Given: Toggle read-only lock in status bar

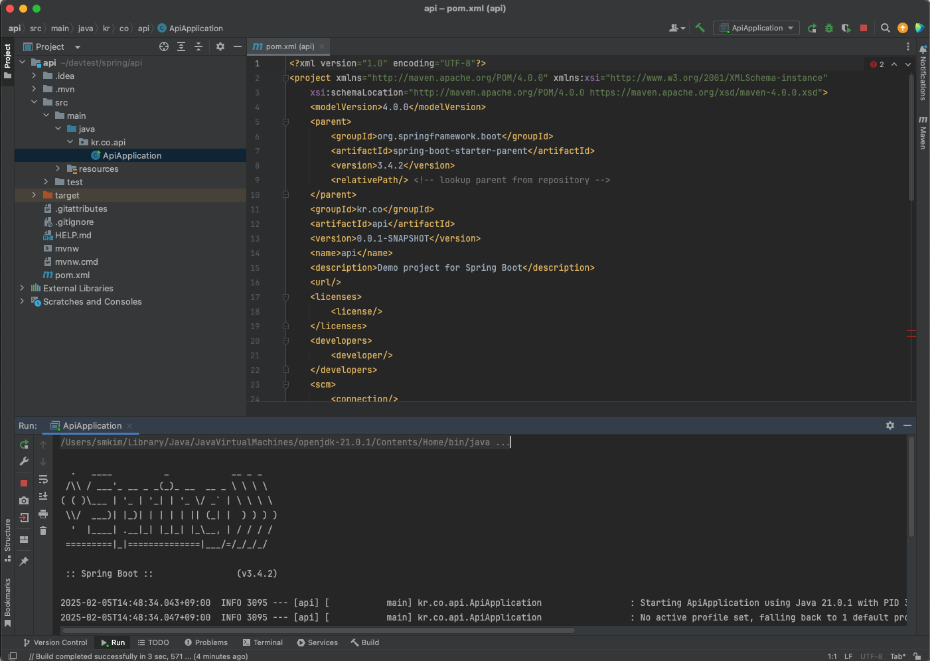Looking at the screenshot, I should tap(917, 656).
